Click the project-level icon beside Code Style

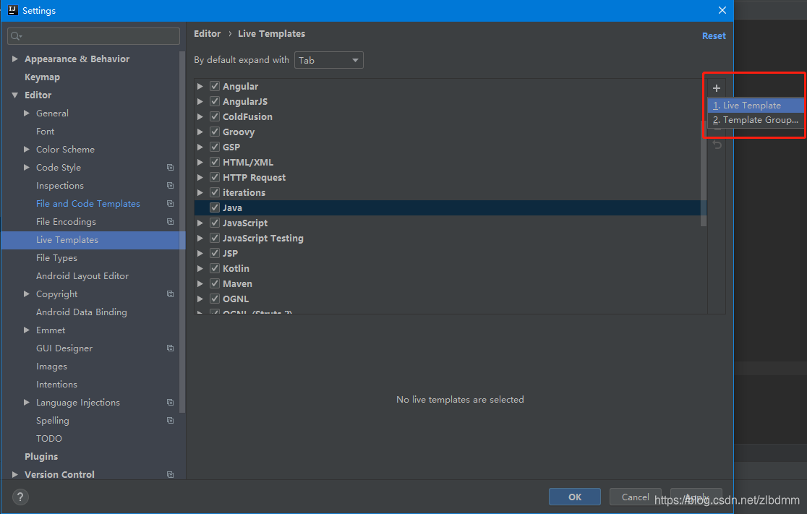pos(171,168)
